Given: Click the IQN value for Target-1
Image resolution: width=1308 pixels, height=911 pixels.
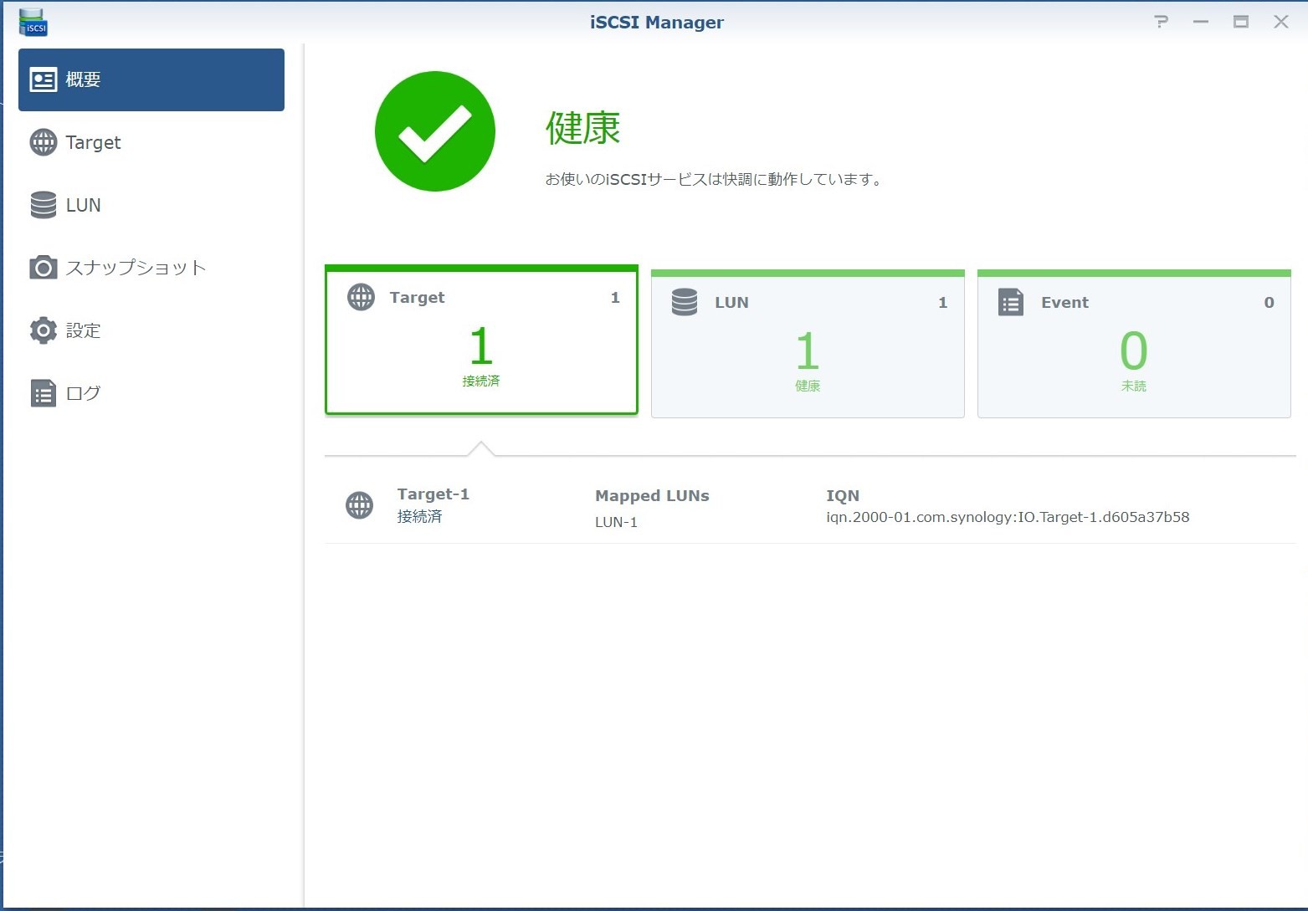Looking at the screenshot, I should [x=1008, y=517].
